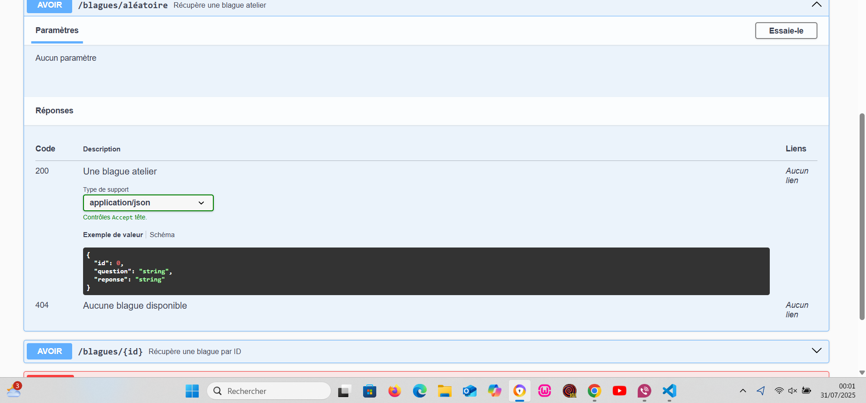This screenshot has height=403, width=866.
Task: Click the muted volume tray icon
Action: 793,390
